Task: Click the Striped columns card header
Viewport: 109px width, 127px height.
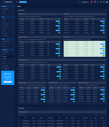Action: coord(40,37)
